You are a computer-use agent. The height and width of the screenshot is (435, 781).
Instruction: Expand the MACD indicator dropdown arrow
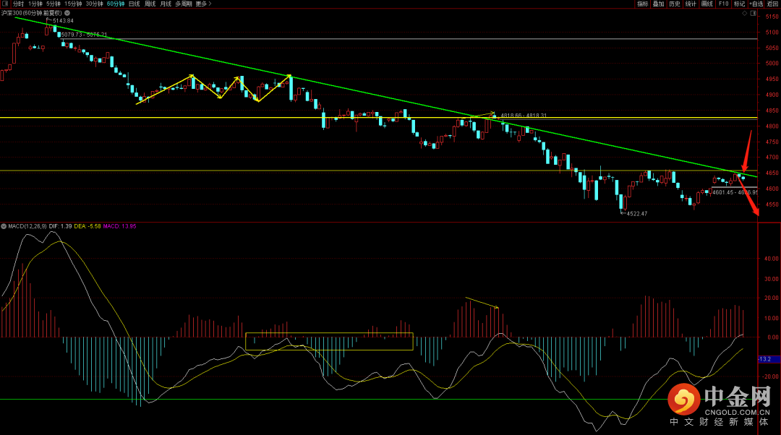click(x=4, y=226)
